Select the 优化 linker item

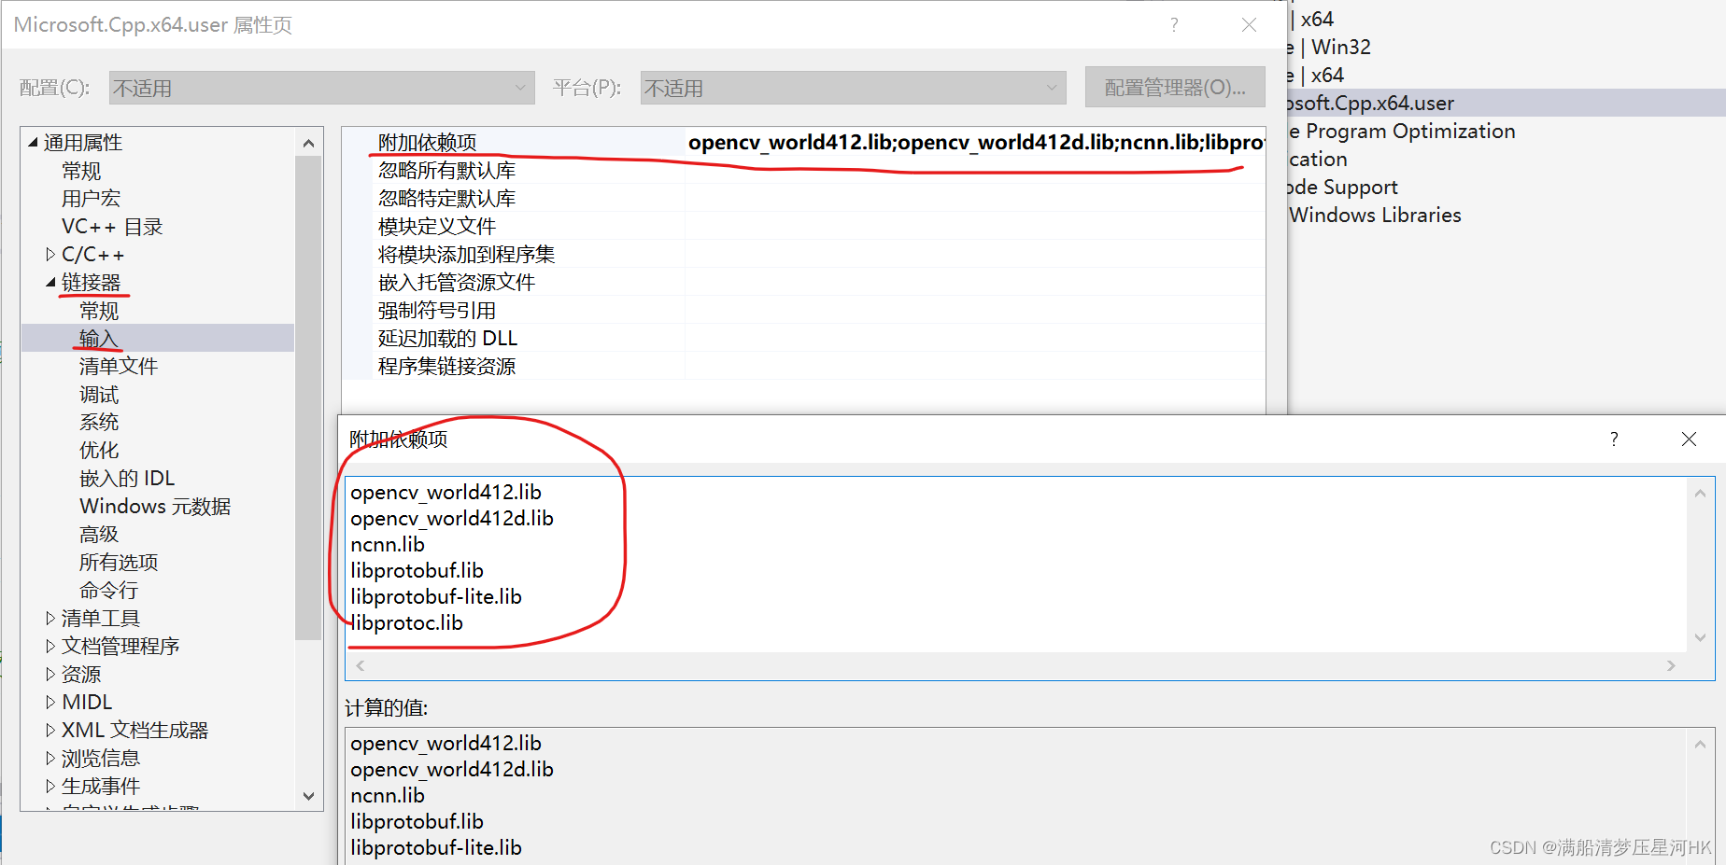(99, 451)
